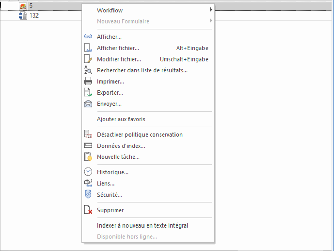This screenshot has height=251, width=334.
Task: Click the envelope icon for Envoyer
Action: (88, 104)
